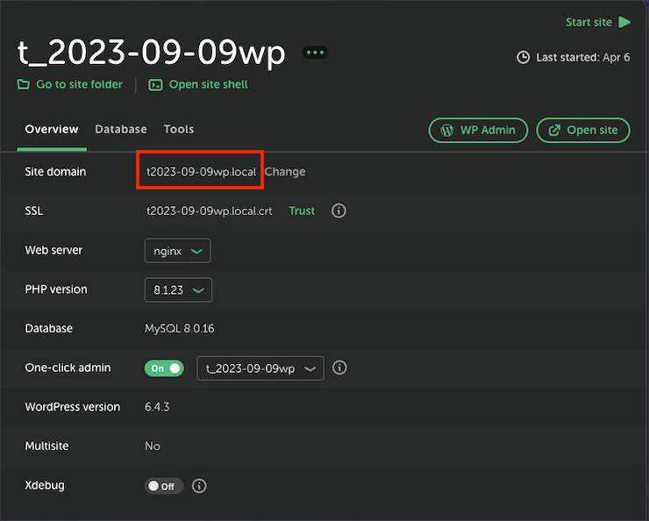Switch to the Tools tab
Image resolution: width=649 pixels, height=521 pixels.
pyautogui.click(x=179, y=130)
